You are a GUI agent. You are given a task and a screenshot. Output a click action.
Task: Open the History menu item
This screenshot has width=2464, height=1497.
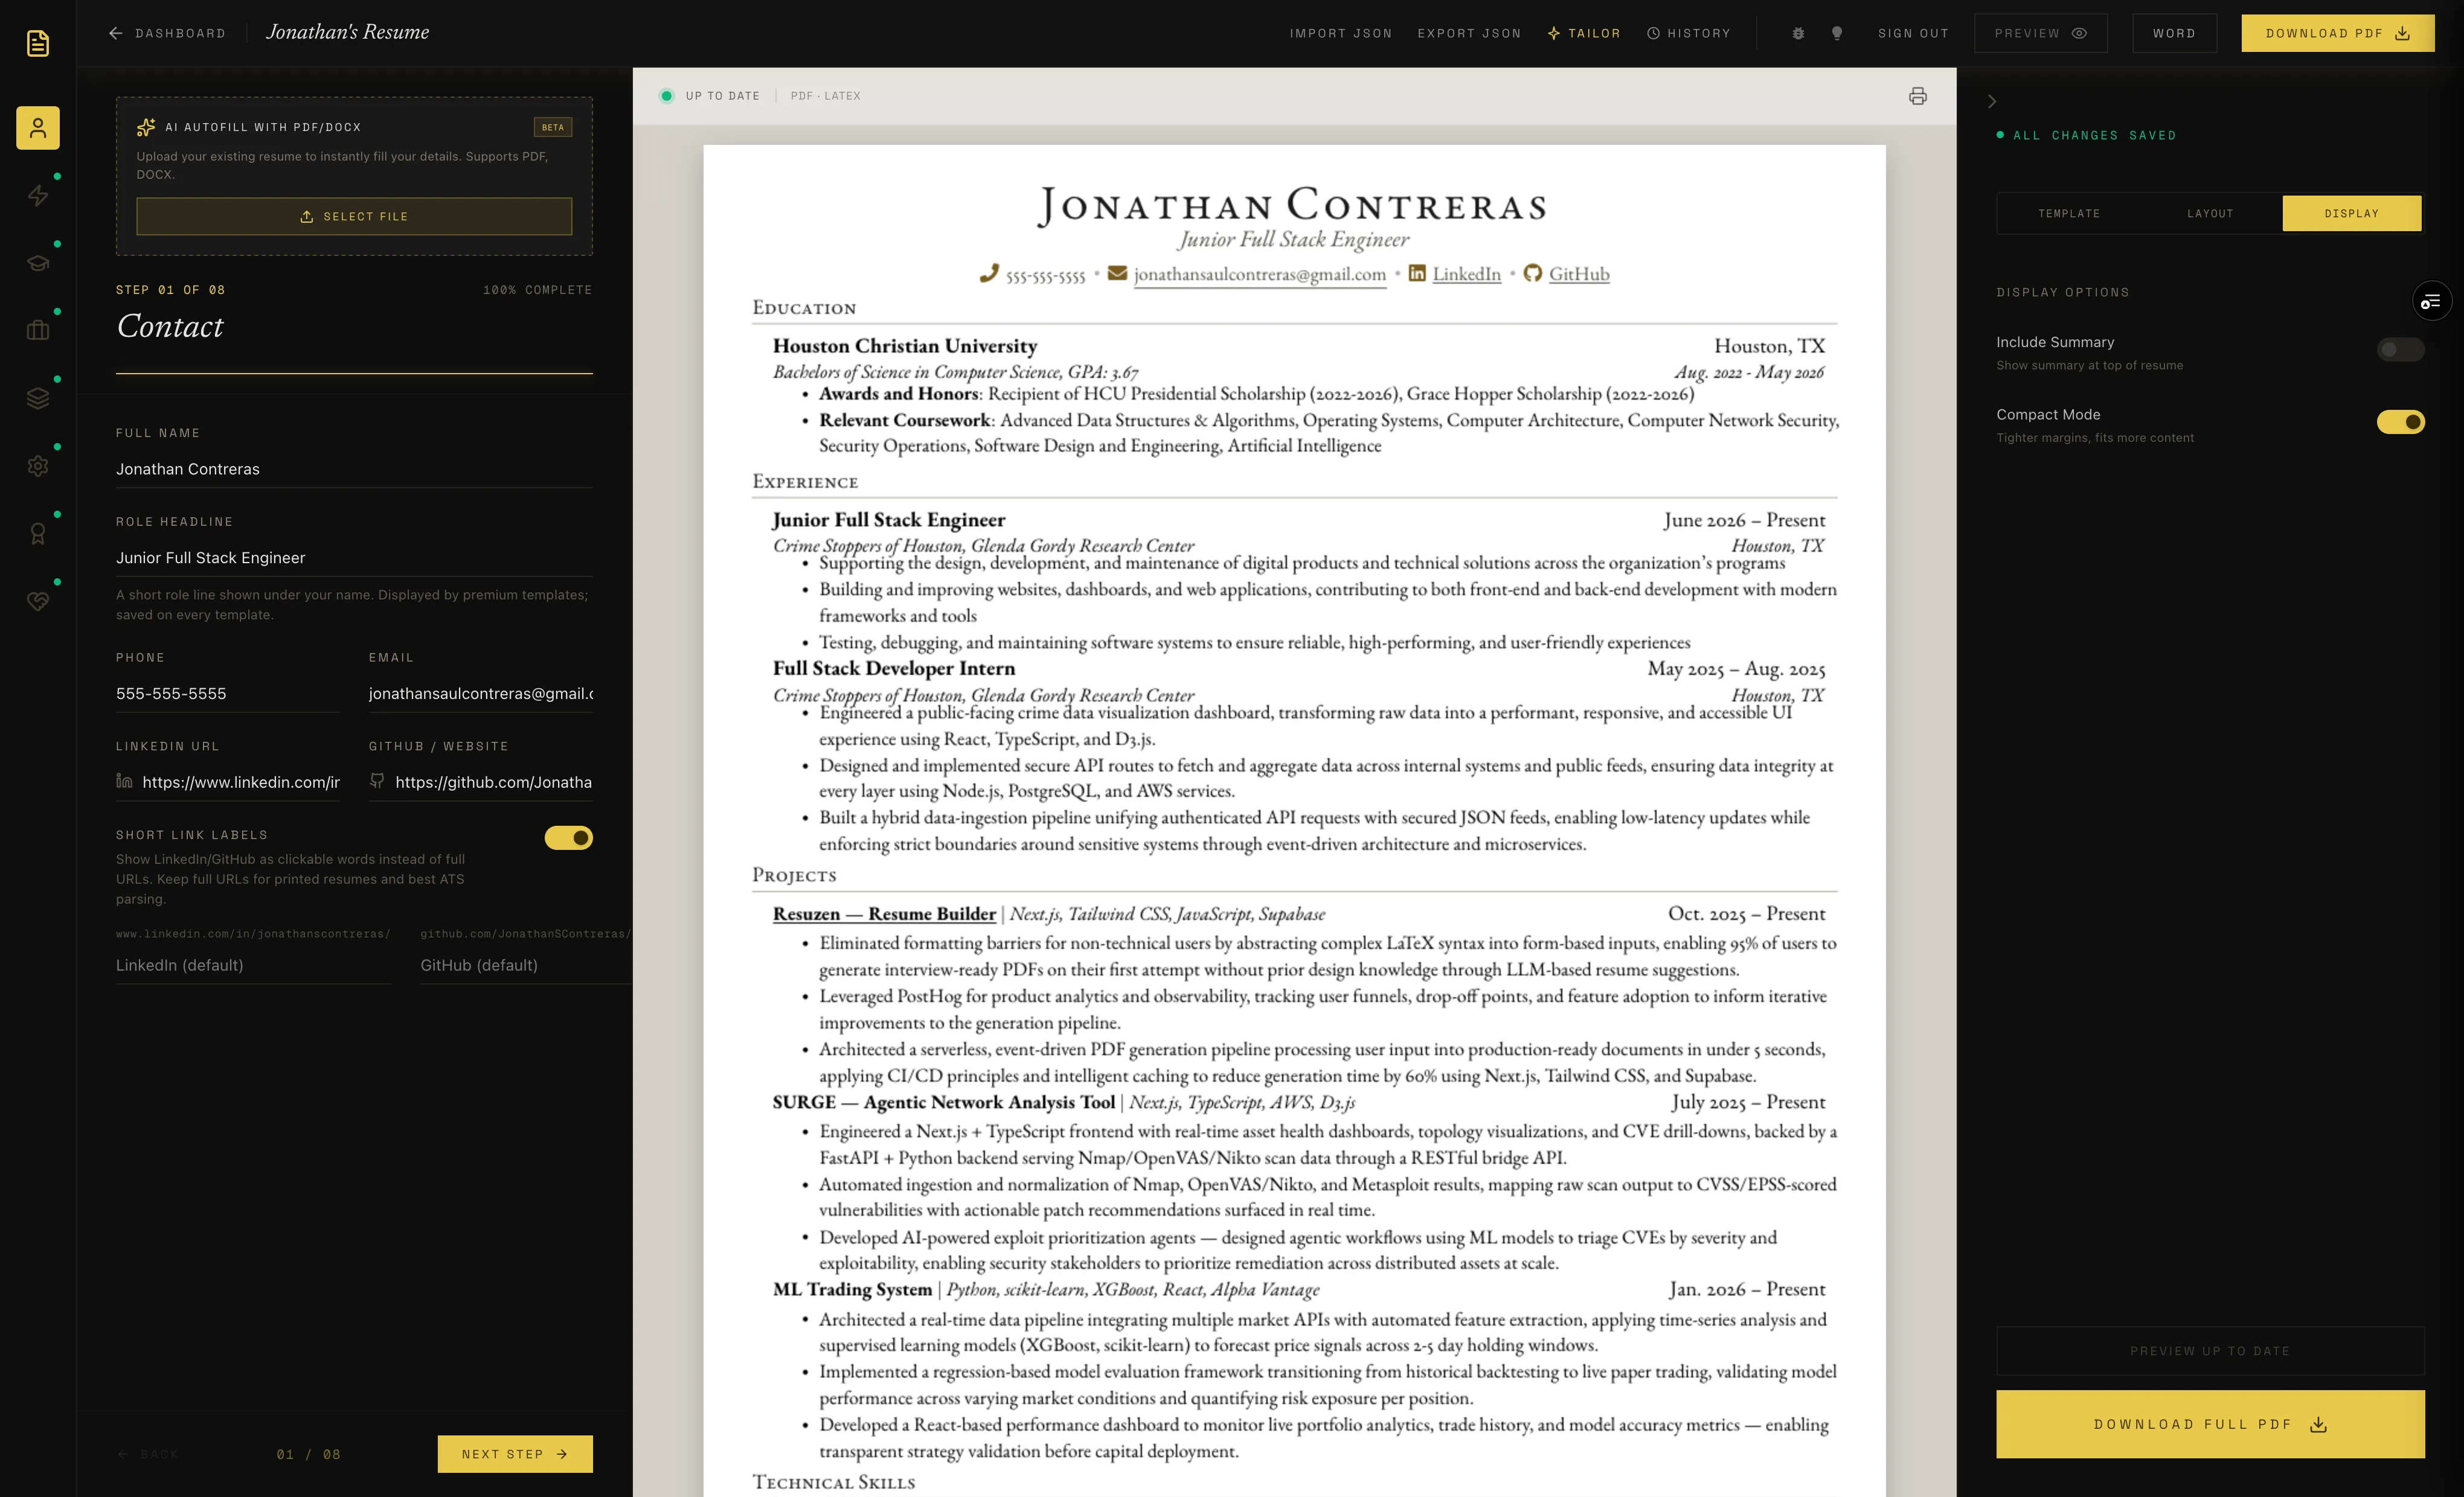point(1688,33)
